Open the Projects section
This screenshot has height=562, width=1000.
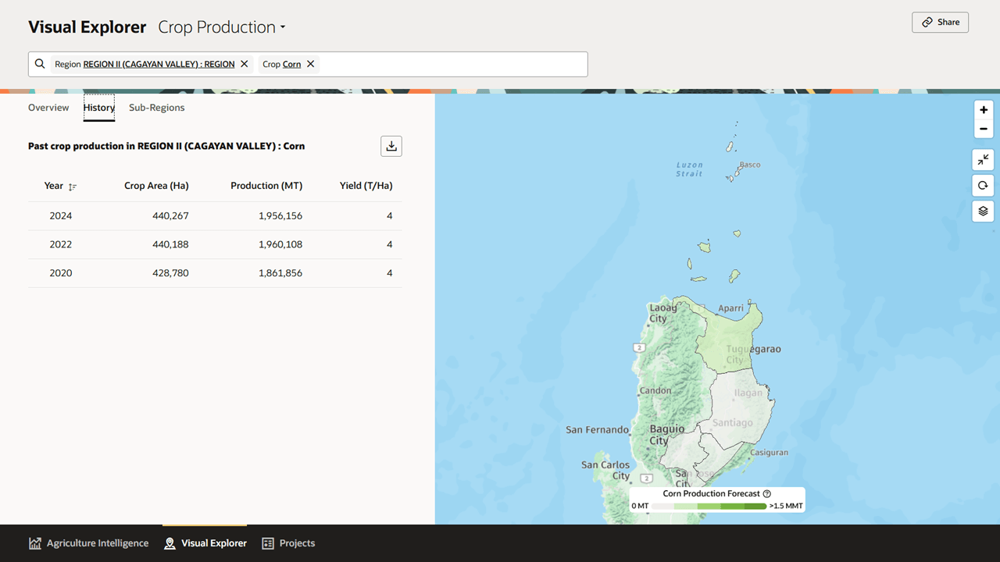pyautogui.click(x=288, y=542)
